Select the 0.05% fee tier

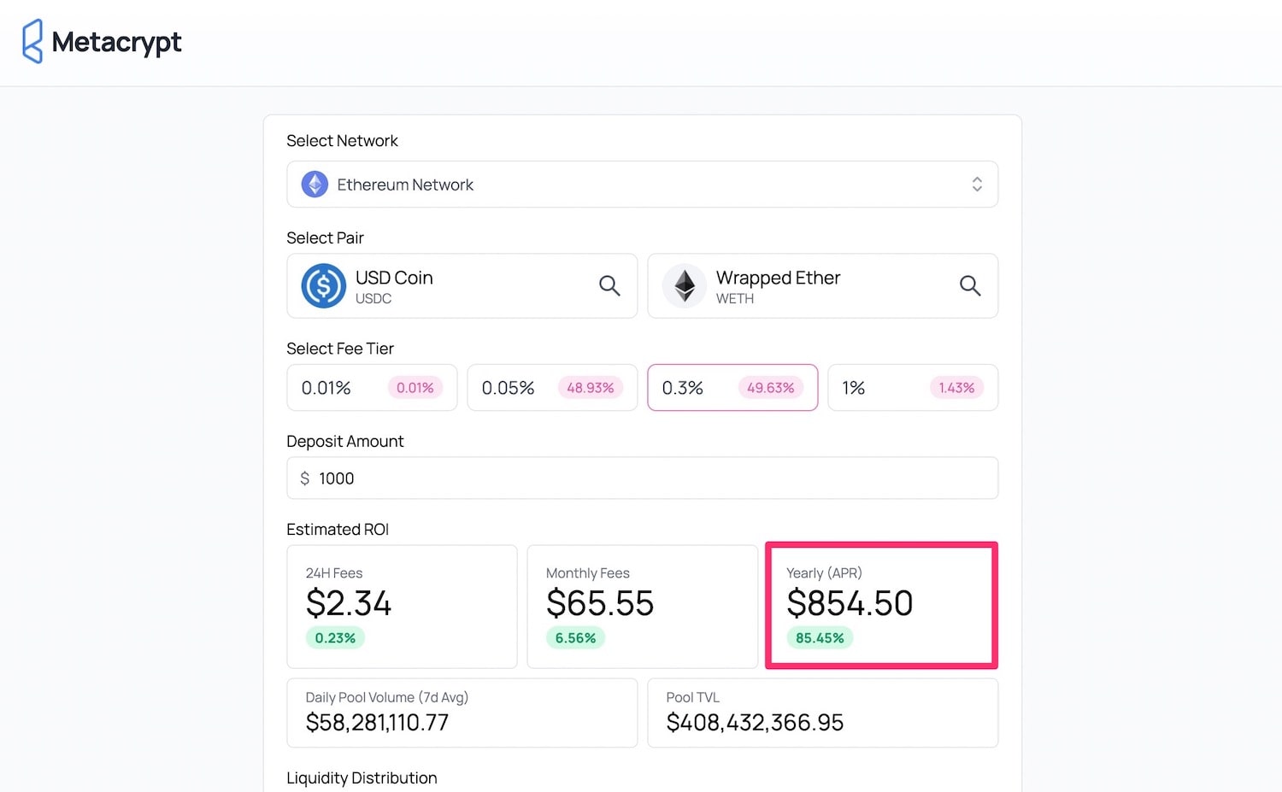click(x=552, y=388)
